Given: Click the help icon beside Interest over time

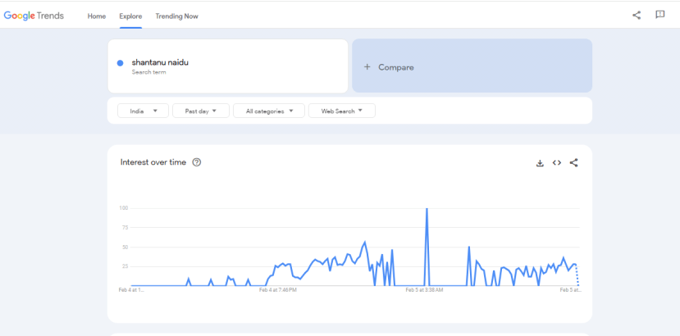Looking at the screenshot, I should (x=197, y=162).
